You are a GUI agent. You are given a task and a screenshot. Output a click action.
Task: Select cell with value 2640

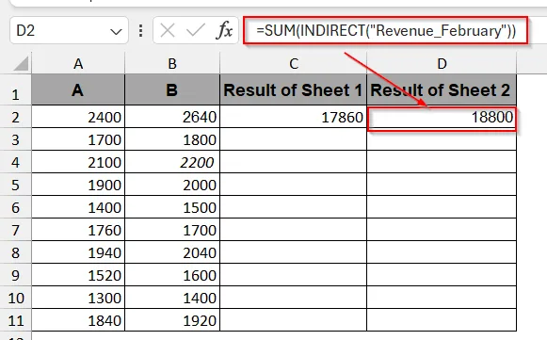click(172, 117)
